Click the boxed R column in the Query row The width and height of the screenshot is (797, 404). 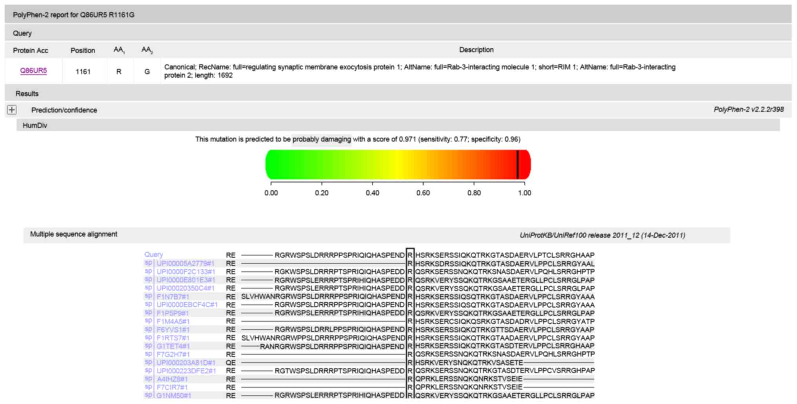tap(410, 255)
